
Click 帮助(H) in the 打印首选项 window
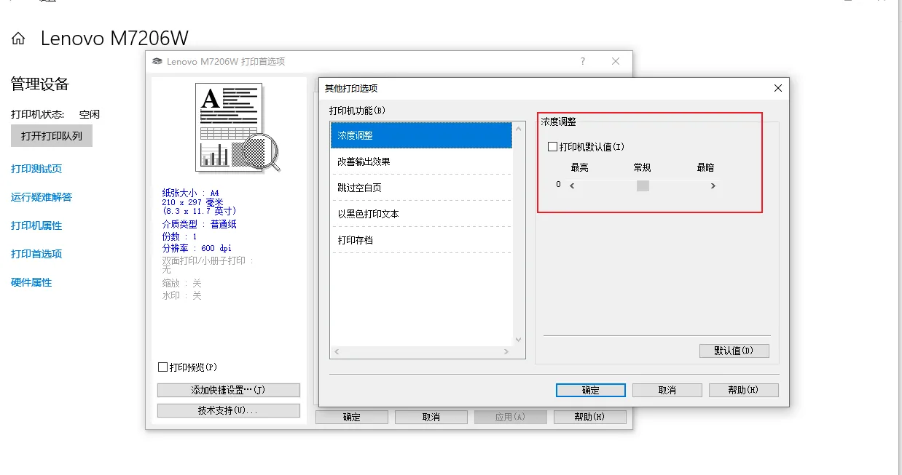point(589,417)
